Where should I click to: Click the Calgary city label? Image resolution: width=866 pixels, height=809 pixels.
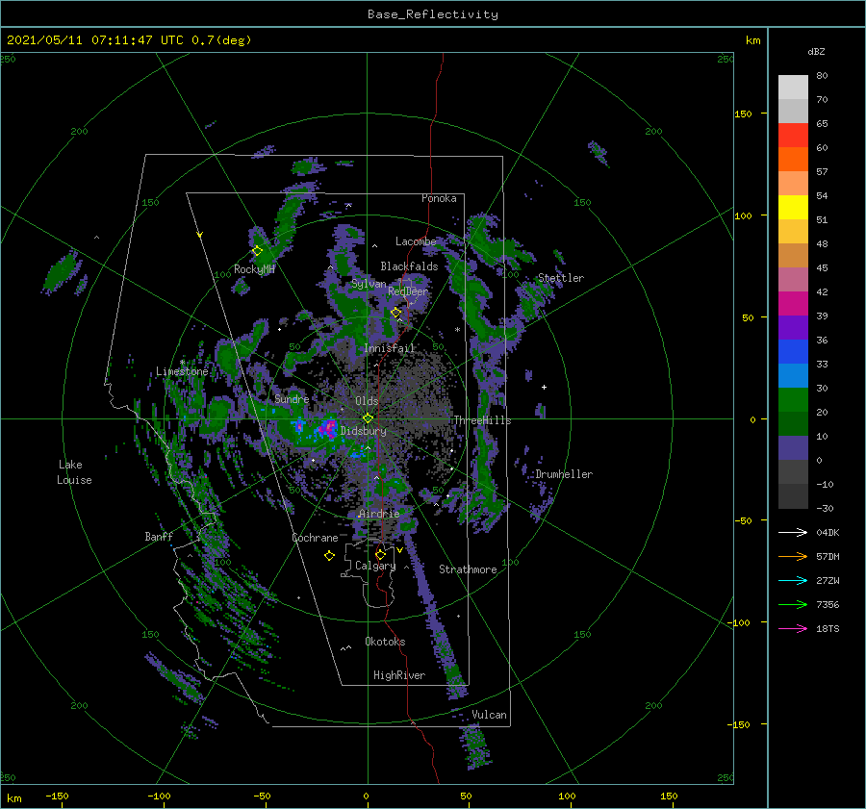tap(375, 566)
